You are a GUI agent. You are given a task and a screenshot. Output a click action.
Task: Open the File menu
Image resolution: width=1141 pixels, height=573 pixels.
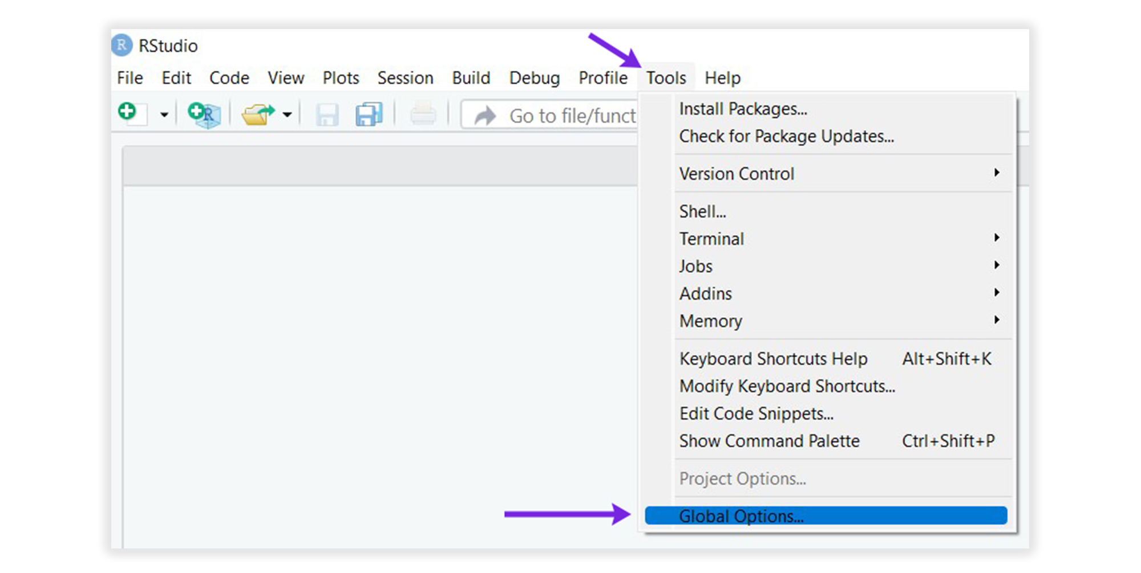pyautogui.click(x=130, y=77)
